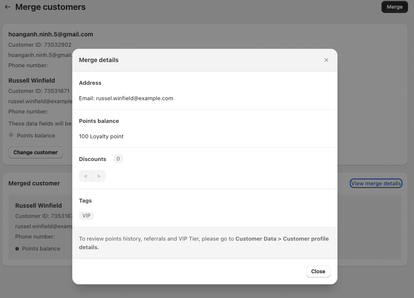Click Points balance bullet under Merged customer

17,248
